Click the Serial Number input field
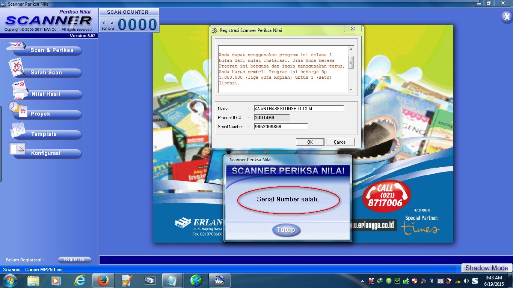This screenshot has width=513, height=288. [x=281, y=127]
